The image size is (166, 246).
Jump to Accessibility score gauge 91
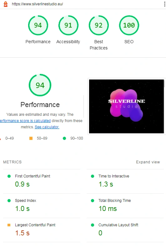68,25
